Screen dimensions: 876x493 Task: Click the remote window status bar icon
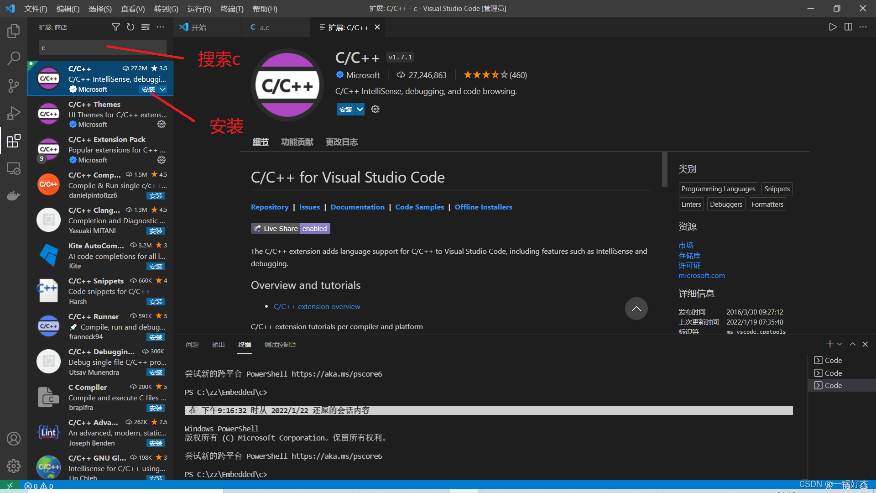(x=10, y=486)
